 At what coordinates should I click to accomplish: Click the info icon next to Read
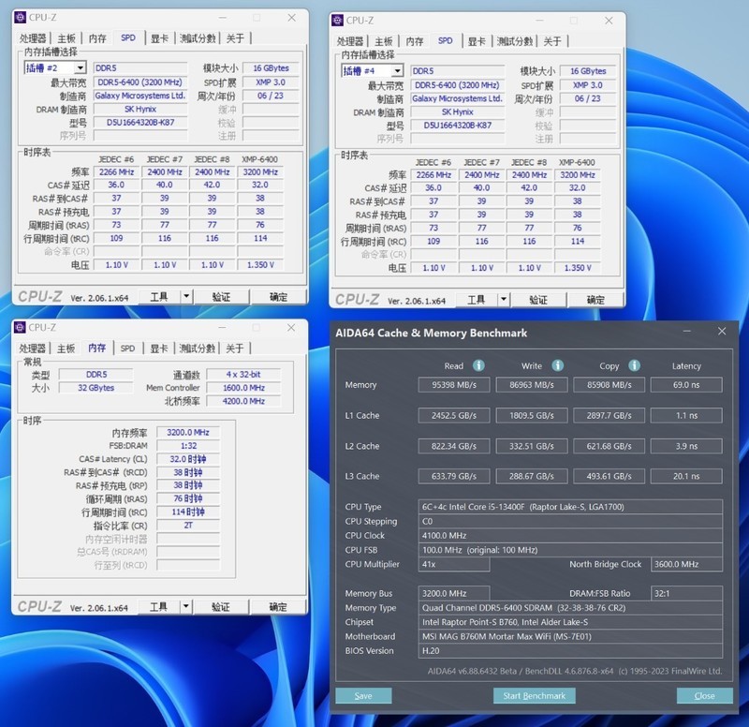click(478, 365)
